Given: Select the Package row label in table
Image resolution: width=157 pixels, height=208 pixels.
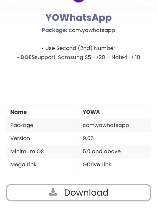Looking at the screenshot, I should coord(22,125).
